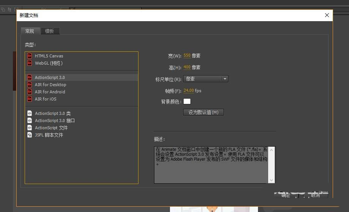Click the AIR for Android icon
This screenshot has height=212, width=349.
click(x=30, y=91)
